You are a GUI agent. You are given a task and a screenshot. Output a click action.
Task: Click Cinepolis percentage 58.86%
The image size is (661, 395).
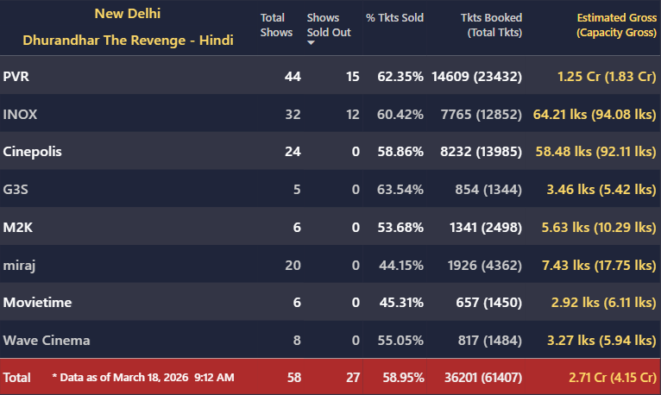[x=400, y=152]
